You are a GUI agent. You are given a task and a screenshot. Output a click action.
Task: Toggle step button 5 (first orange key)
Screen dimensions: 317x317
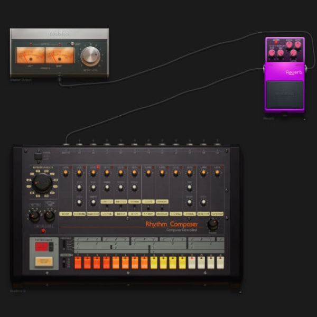point(116,263)
